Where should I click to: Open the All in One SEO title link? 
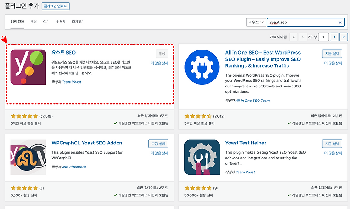tap(263, 59)
